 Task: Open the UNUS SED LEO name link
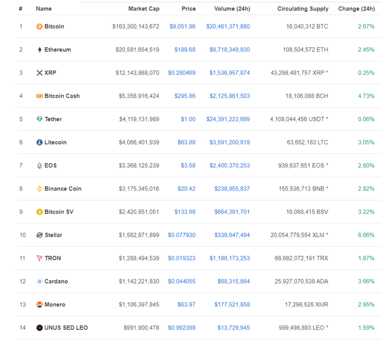pos(66,328)
